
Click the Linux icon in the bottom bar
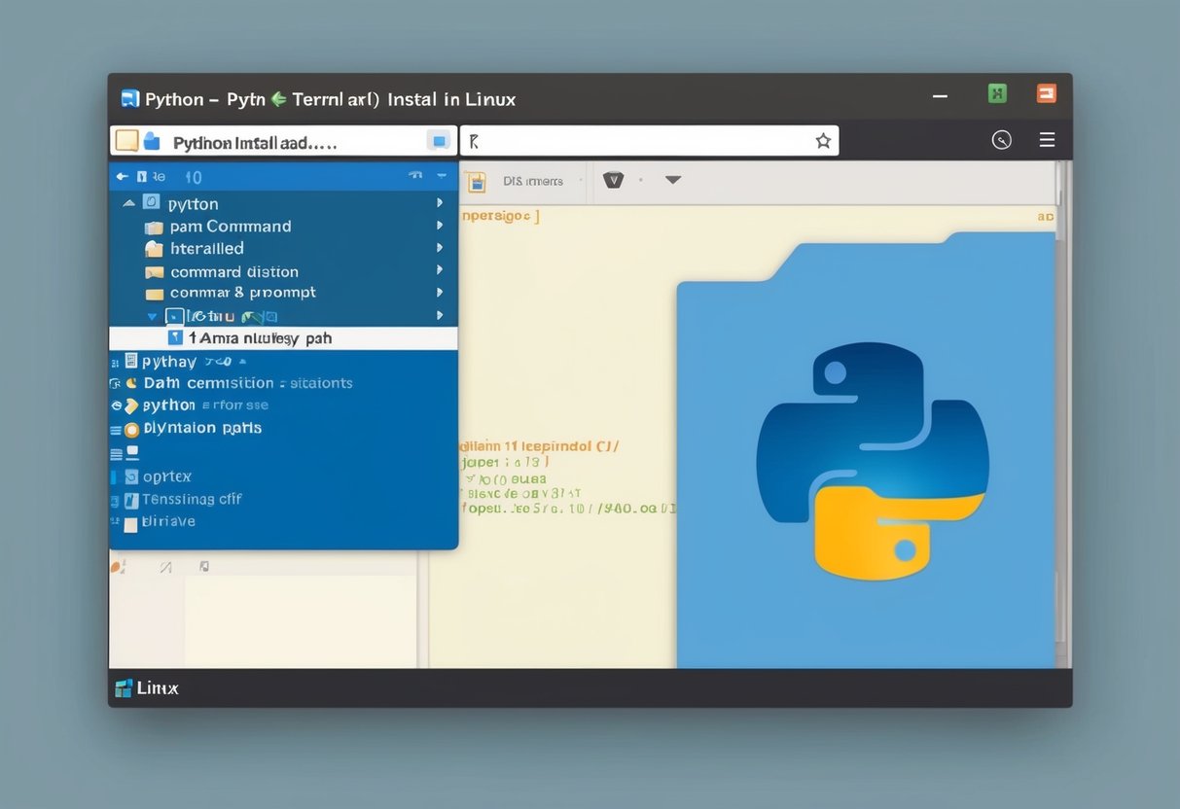pyautogui.click(x=124, y=688)
